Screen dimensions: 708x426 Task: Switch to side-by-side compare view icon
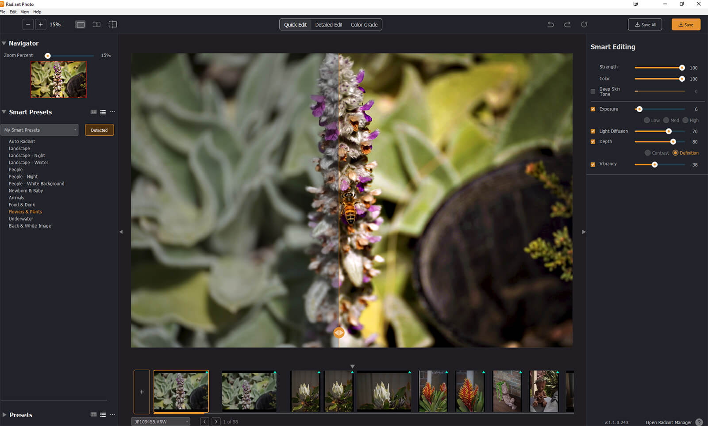click(x=96, y=25)
